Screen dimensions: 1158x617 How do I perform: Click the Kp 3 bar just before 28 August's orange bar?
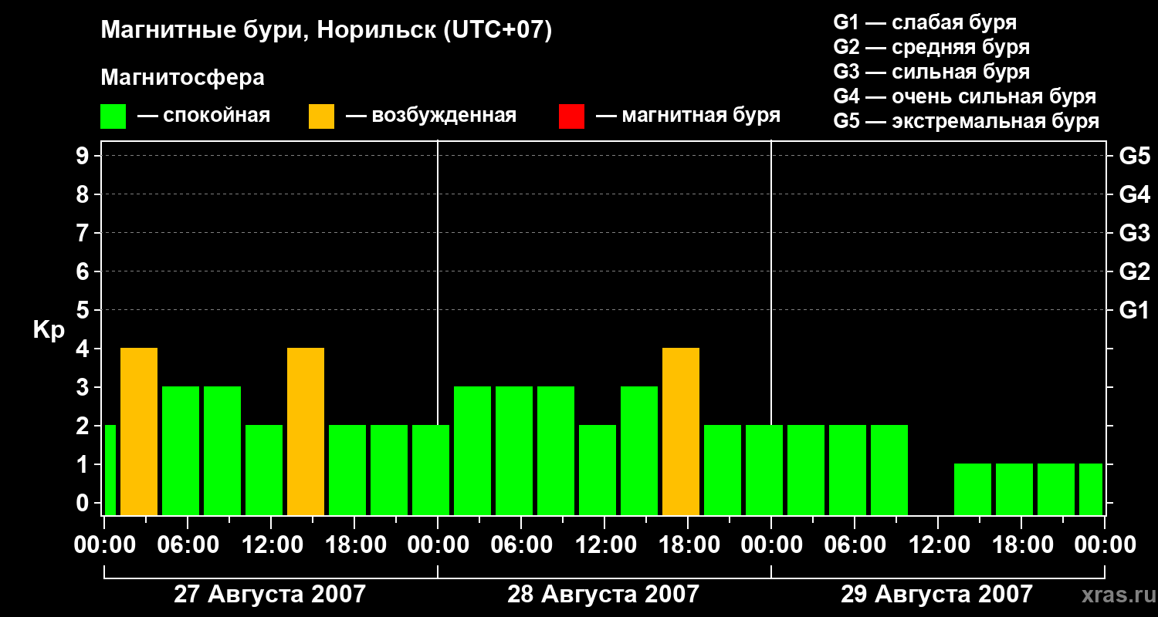tap(639, 451)
